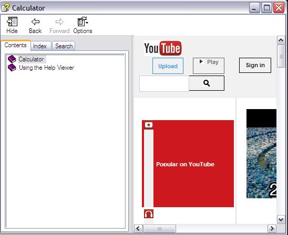Click the Upload button
Image resolution: width=288 pixels, height=235 pixels.
[168, 66]
